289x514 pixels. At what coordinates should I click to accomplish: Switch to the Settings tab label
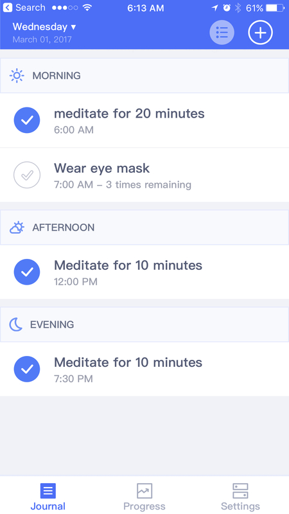[x=240, y=506]
